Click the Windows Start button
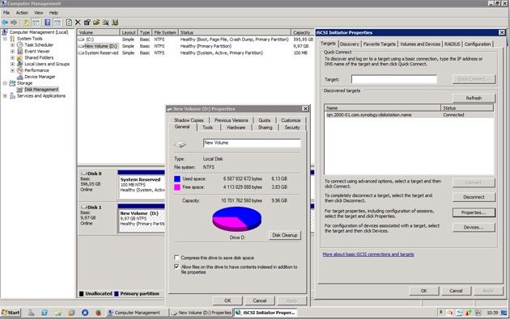 [11, 313]
